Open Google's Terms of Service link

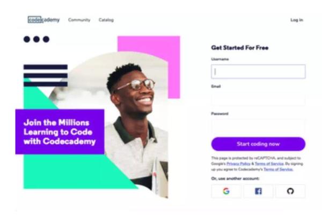269,164
